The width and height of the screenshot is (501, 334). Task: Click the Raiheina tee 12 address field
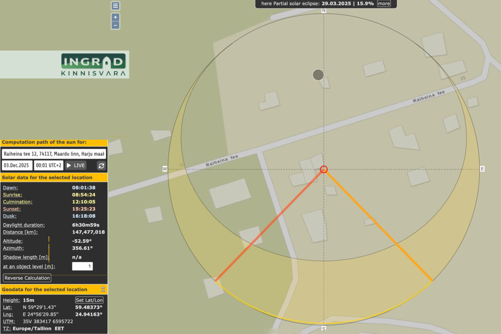pyautogui.click(x=54, y=153)
